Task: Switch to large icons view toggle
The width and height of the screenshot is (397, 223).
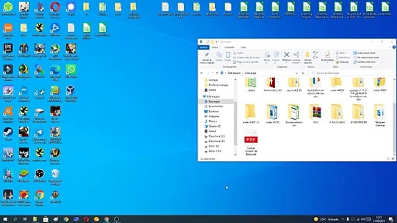Action: click(x=393, y=159)
